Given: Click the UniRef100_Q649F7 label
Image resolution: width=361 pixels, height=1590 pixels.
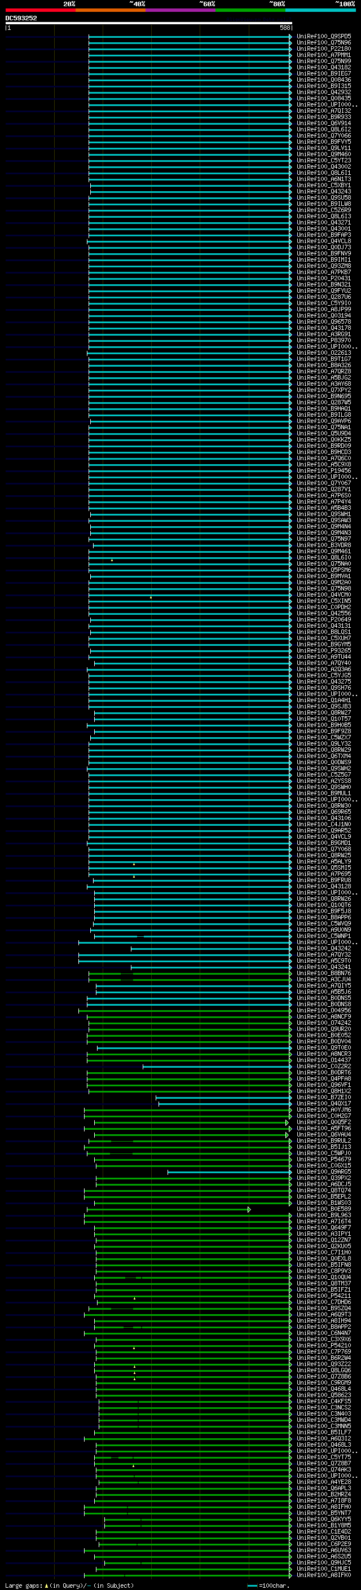Looking at the screenshot, I should click(324, 1228).
